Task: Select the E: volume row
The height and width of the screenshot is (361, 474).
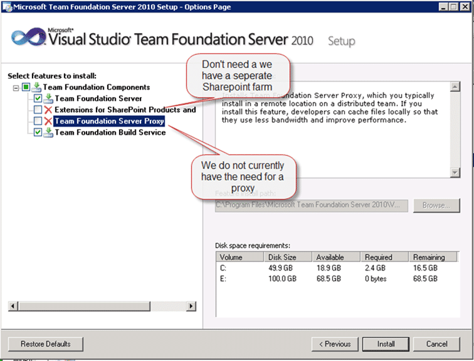Action: click(338, 279)
